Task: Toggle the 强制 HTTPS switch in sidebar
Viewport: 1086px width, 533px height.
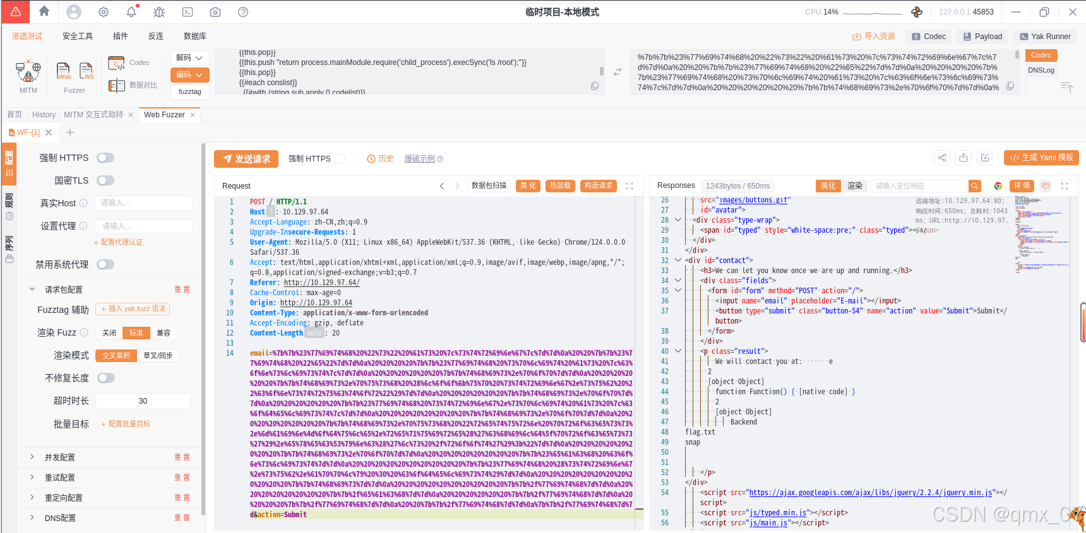Action: click(105, 158)
